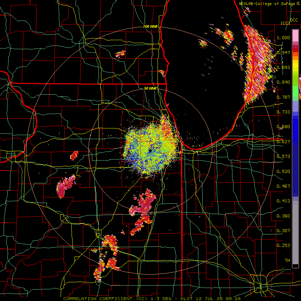This screenshot has height=301, width=301.
Task: Click the 100 NMI range ring label
Action: (x=150, y=26)
